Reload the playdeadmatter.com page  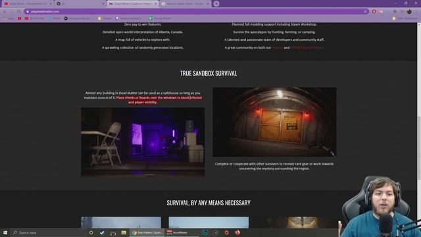19,12
